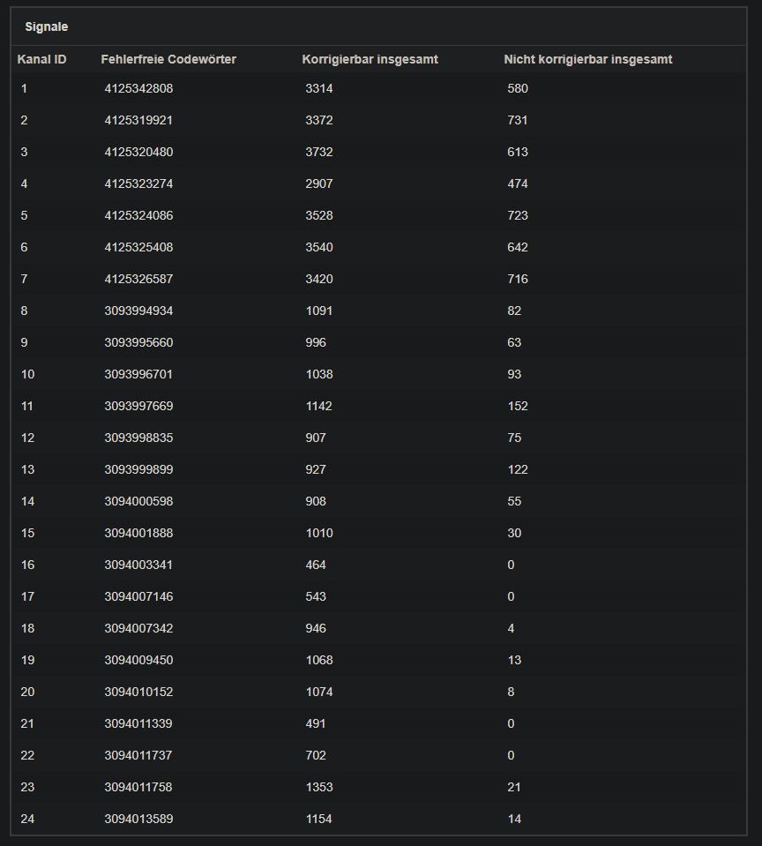Click the correctable value 3732
This screenshot has width=762, height=846.
point(319,152)
